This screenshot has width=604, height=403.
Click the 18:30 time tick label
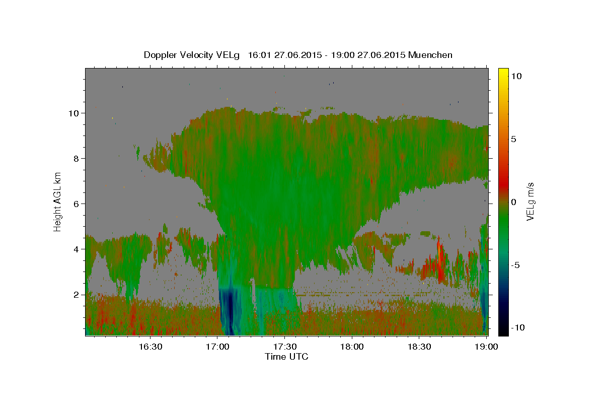pos(419,347)
